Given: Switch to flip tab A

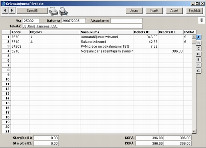Looking at the screenshot, I should [198, 37].
